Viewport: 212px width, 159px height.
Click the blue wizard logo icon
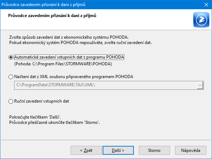click(201, 20)
